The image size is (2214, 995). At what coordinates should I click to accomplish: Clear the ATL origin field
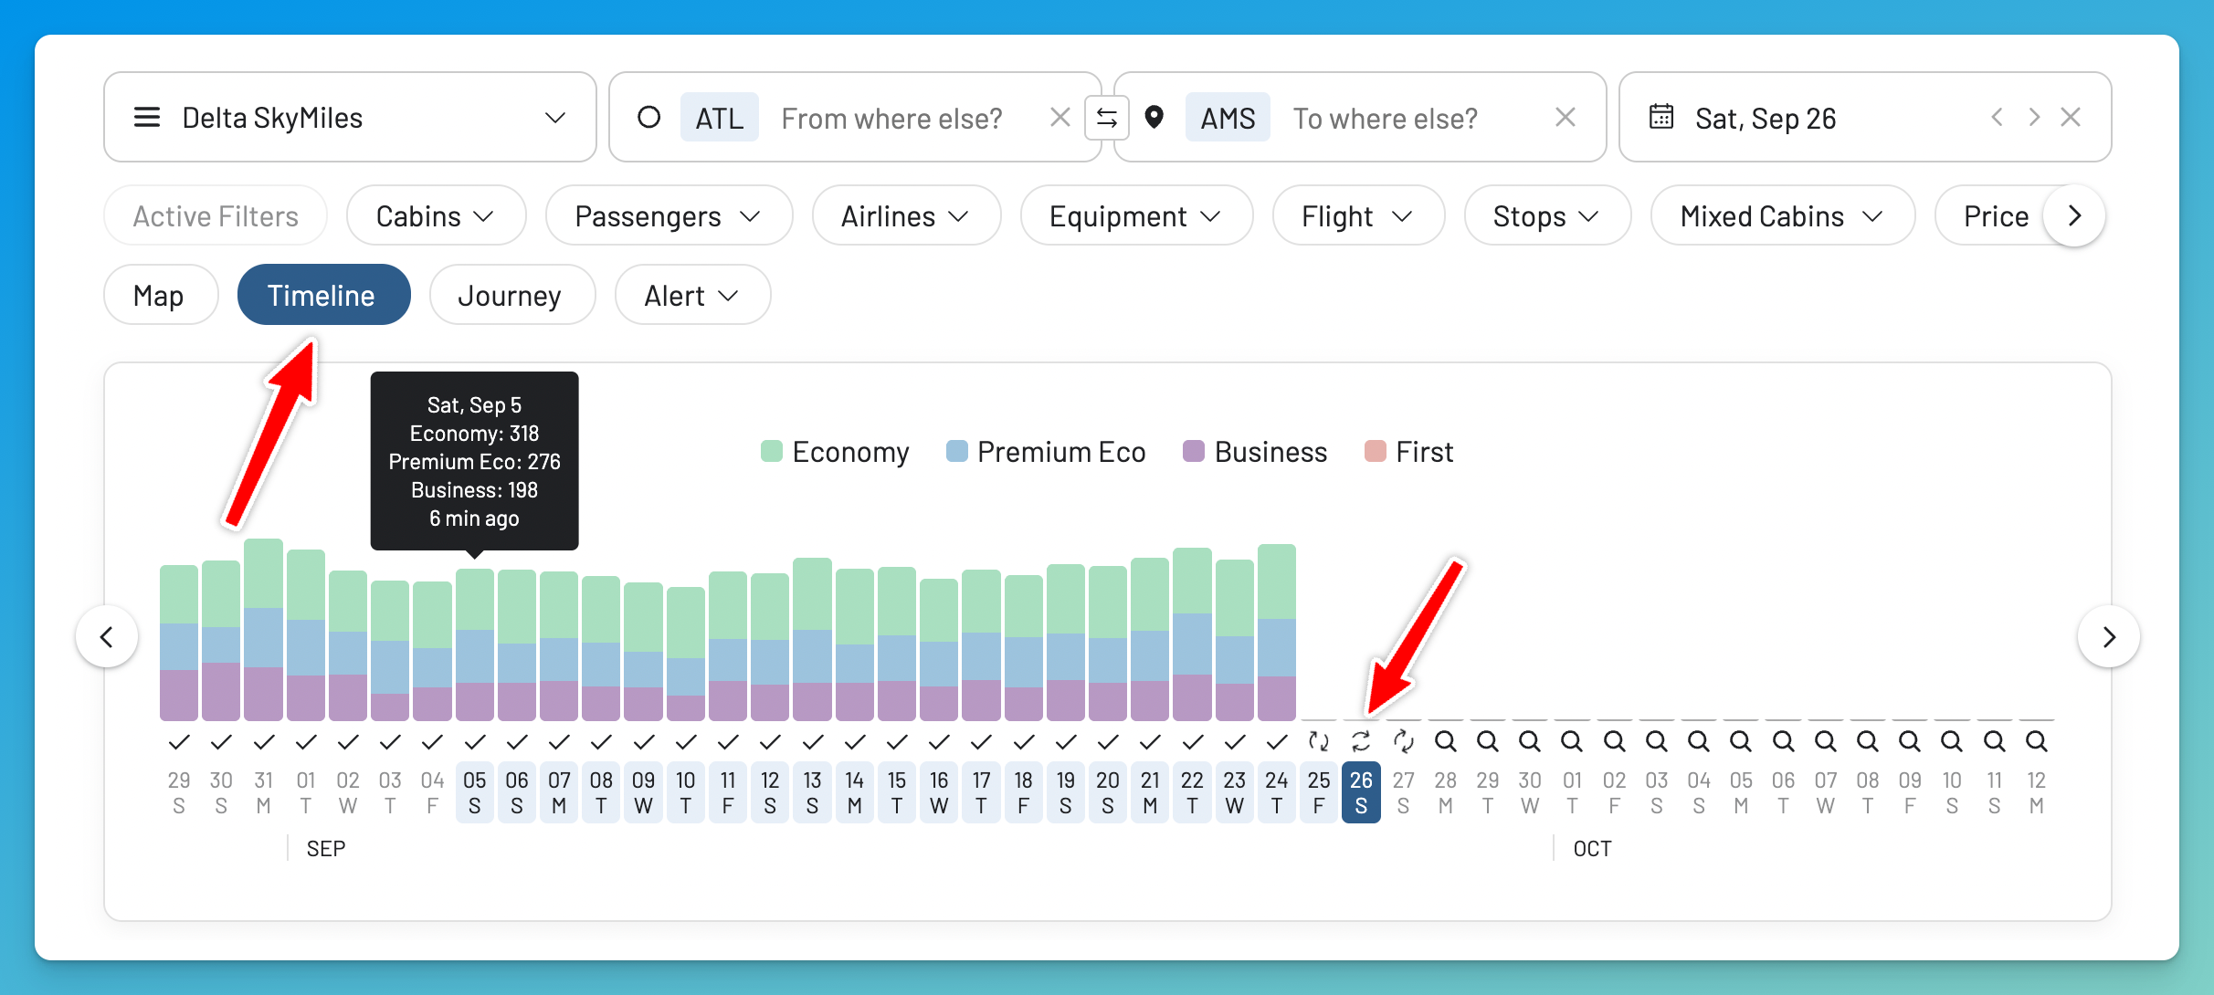pyautogui.click(x=1060, y=118)
